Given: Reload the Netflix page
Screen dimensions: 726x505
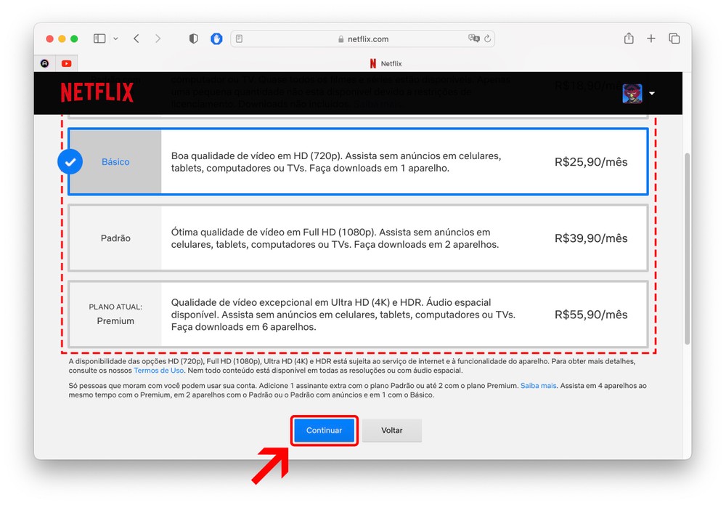Looking at the screenshot, I should click(x=488, y=39).
